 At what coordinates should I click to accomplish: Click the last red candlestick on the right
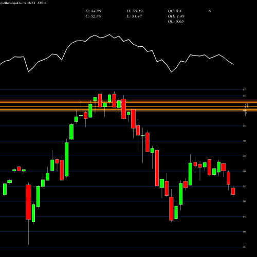233,191
